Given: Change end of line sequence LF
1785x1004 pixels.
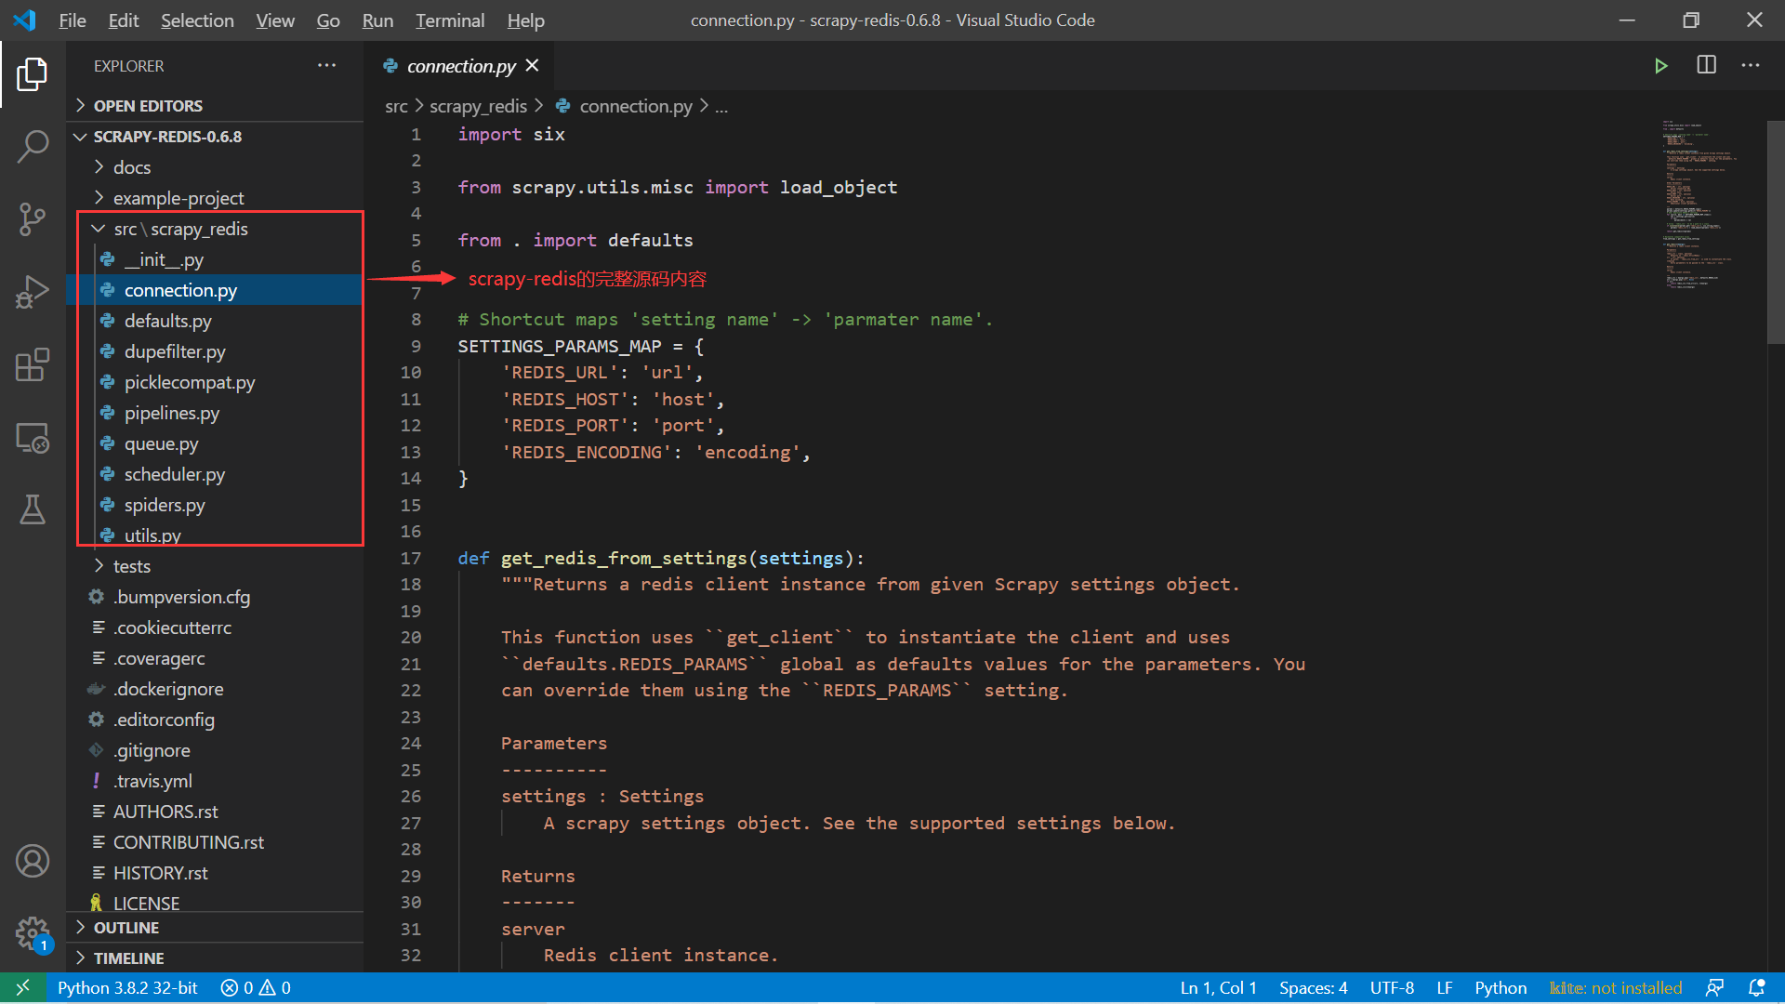Looking at the screenshot, I should point(1444,987).
